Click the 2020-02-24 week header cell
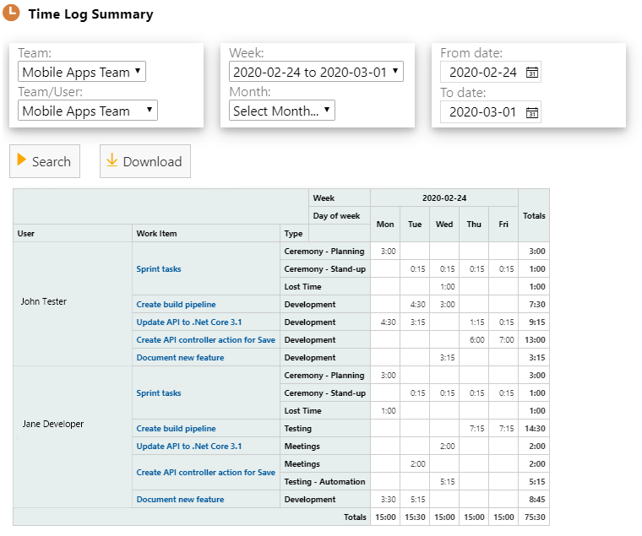The width and height of the screenshot is (642, 536). [444, 198]
